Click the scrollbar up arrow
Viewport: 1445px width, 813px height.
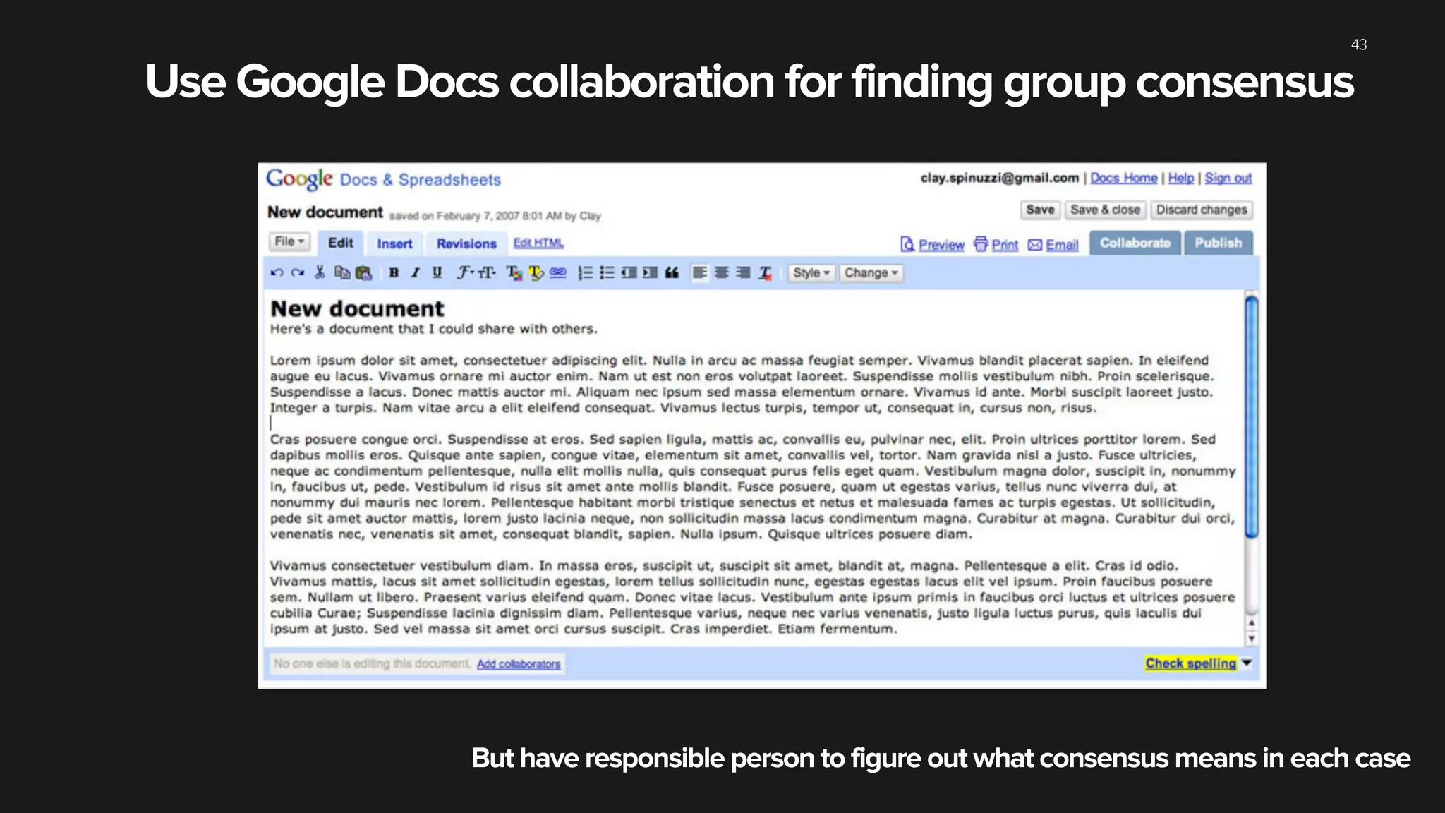pyautogui.click(x=1252, y=623)
